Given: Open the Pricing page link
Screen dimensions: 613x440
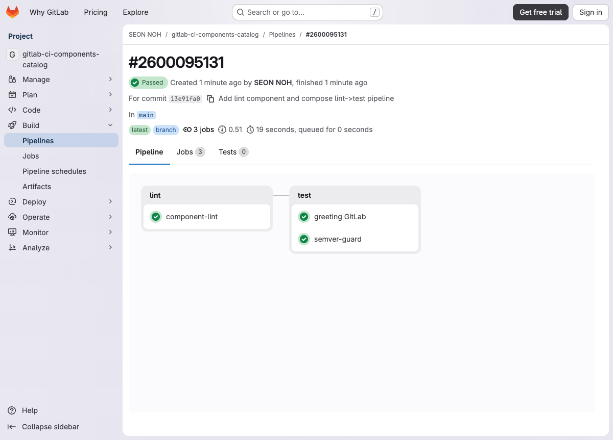Looking at the screenshot, I should [x=96, y=12].
